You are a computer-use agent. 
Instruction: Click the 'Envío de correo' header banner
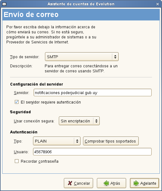[x=81, y=14]
